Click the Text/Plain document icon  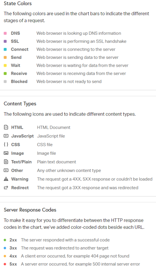tap(6, 162)
